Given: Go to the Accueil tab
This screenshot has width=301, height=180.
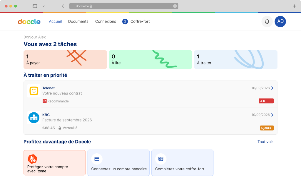Looking at the screenshot, I should pyautogui.click(x=55, y=22).
